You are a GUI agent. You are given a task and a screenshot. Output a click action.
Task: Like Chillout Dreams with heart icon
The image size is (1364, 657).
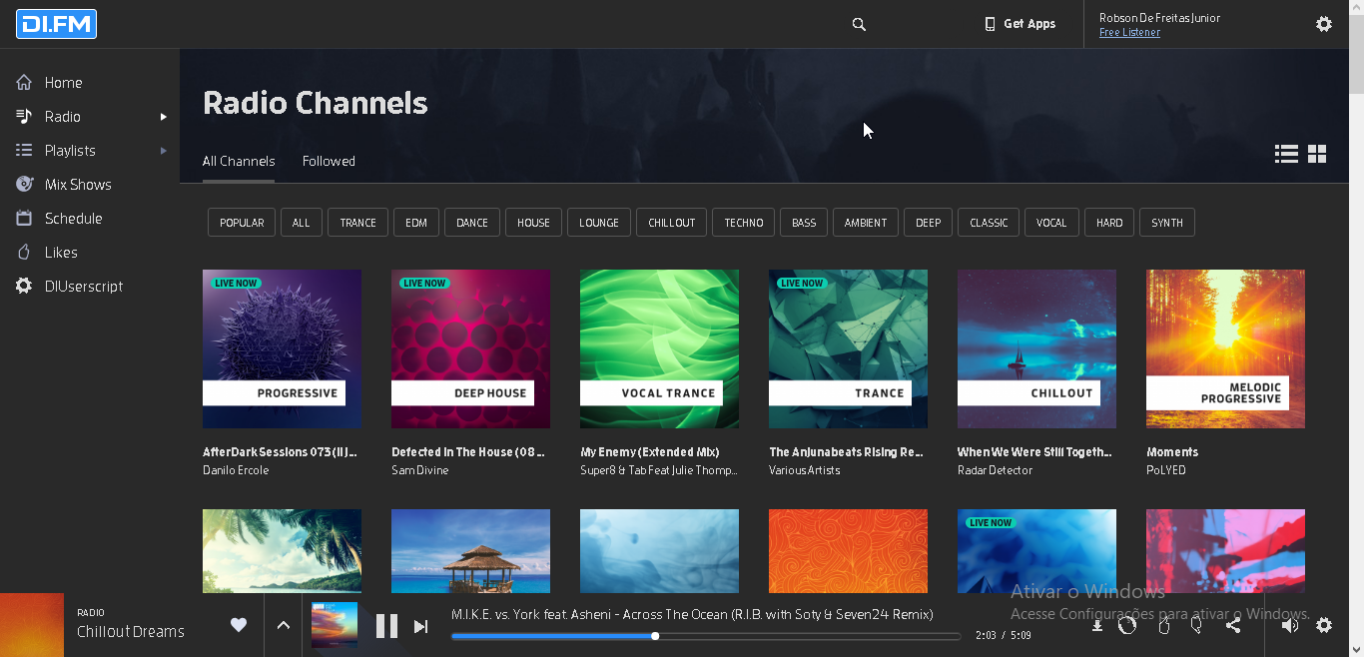238,625
